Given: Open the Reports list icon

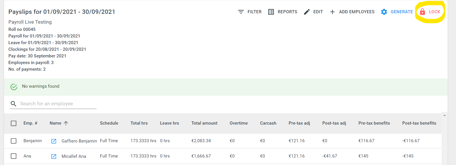Looking at the screenshot, I should click(x=271, y=12).
